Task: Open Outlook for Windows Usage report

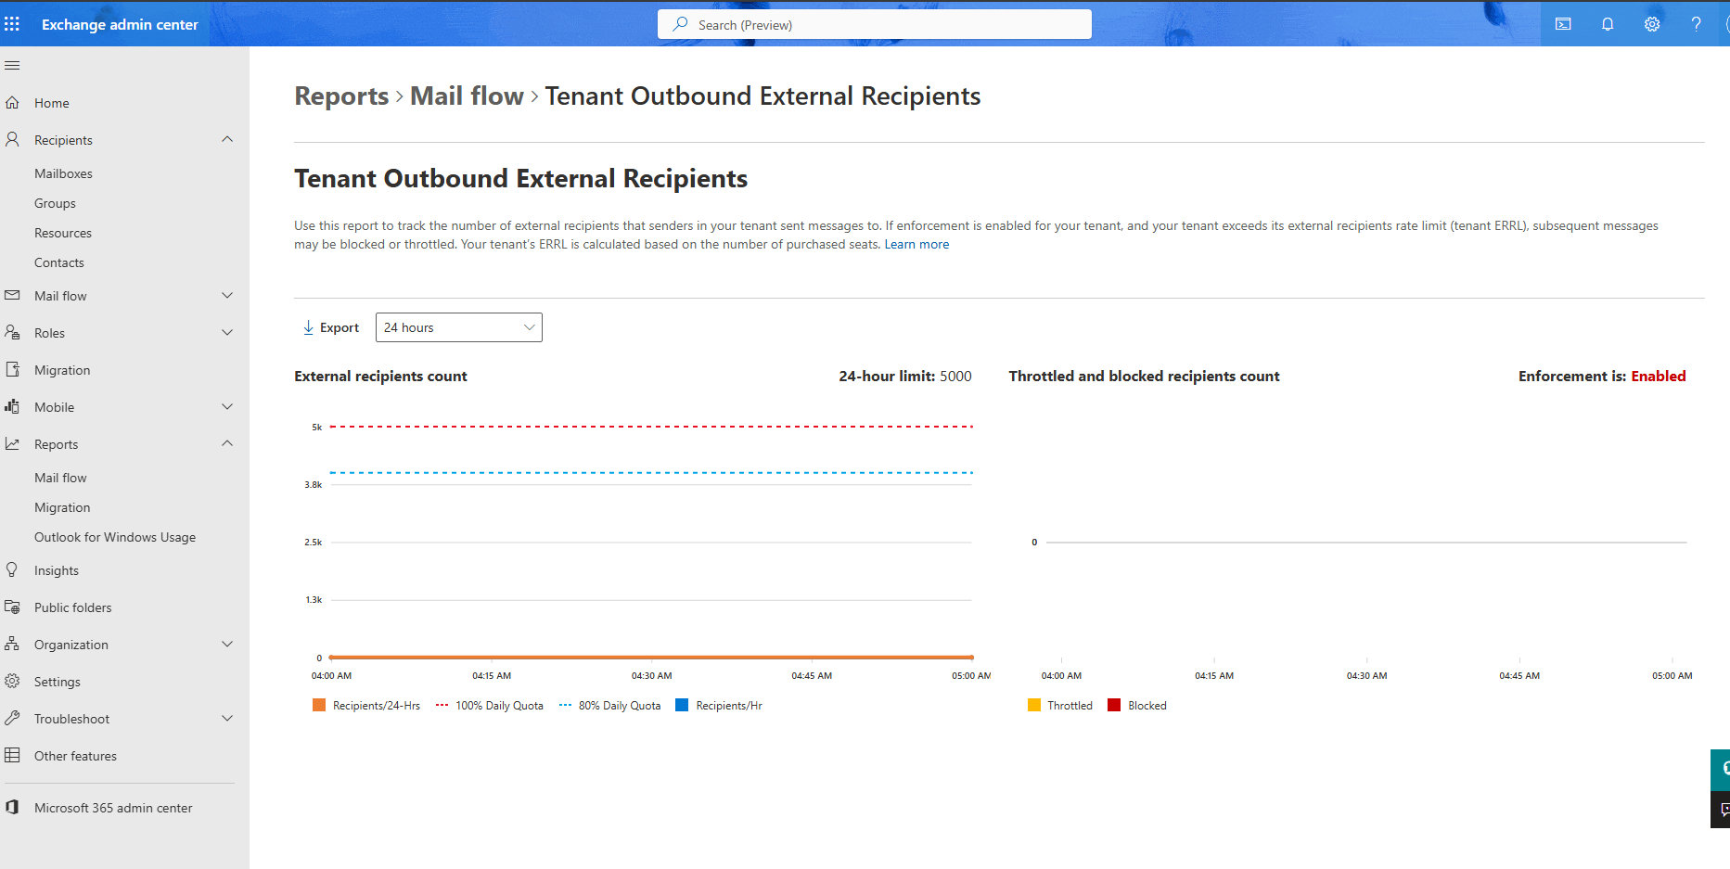Action: point(115,537)
